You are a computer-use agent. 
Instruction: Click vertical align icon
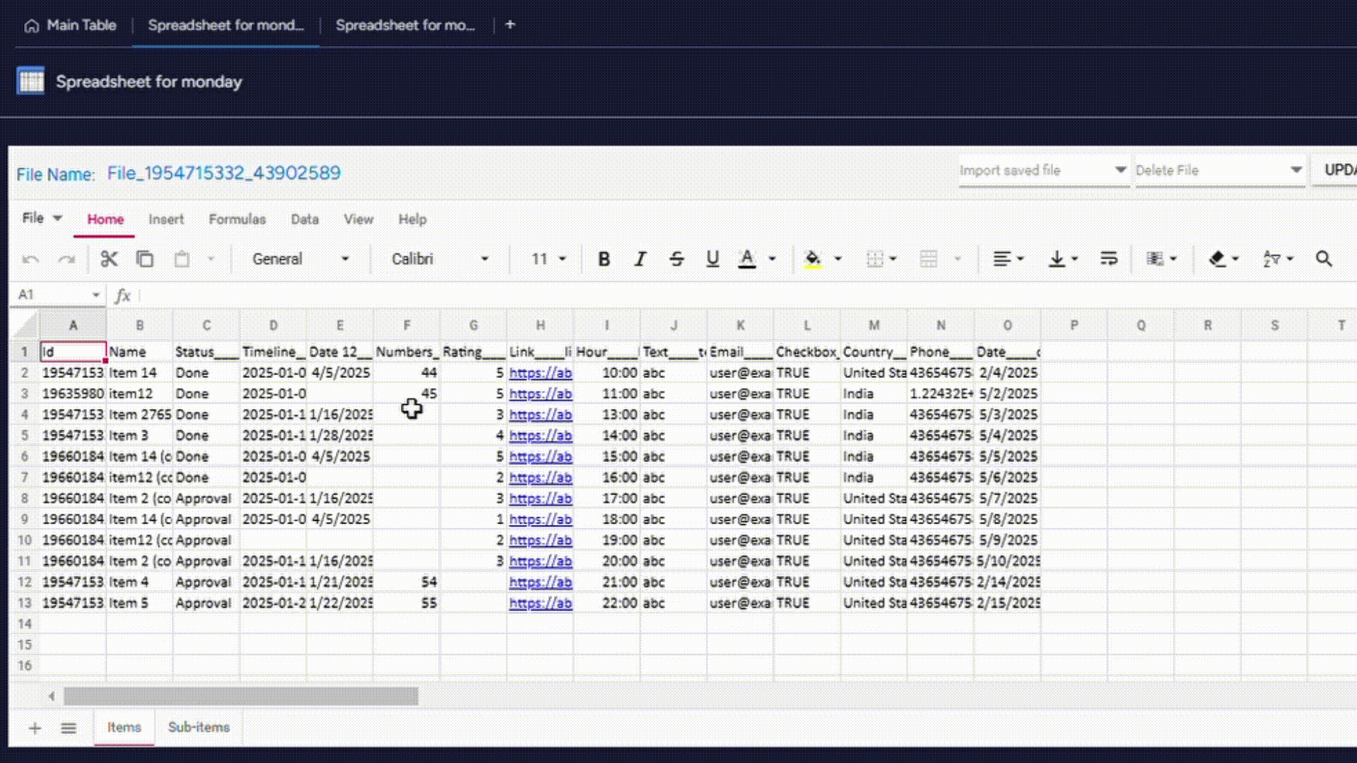click(1057, 259)
